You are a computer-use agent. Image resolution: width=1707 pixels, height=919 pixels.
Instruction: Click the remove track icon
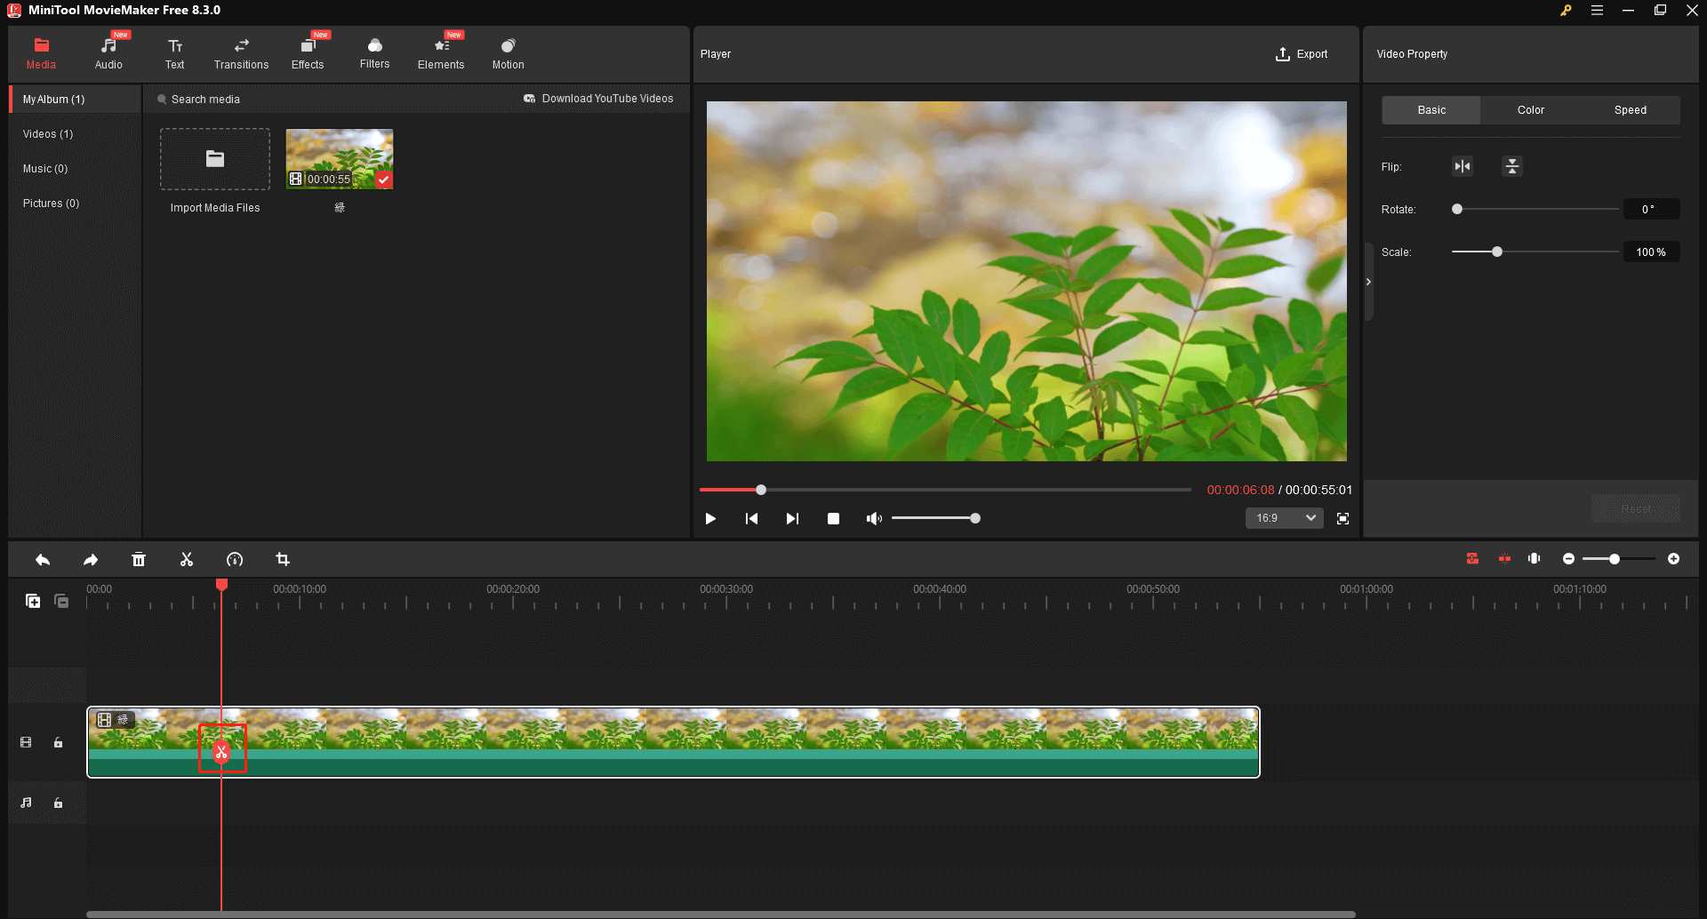click(61, 601)
